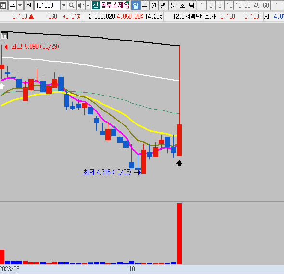Select the 60 interval button
Viewport: 284px width, 274px height.
pos(266,5)
